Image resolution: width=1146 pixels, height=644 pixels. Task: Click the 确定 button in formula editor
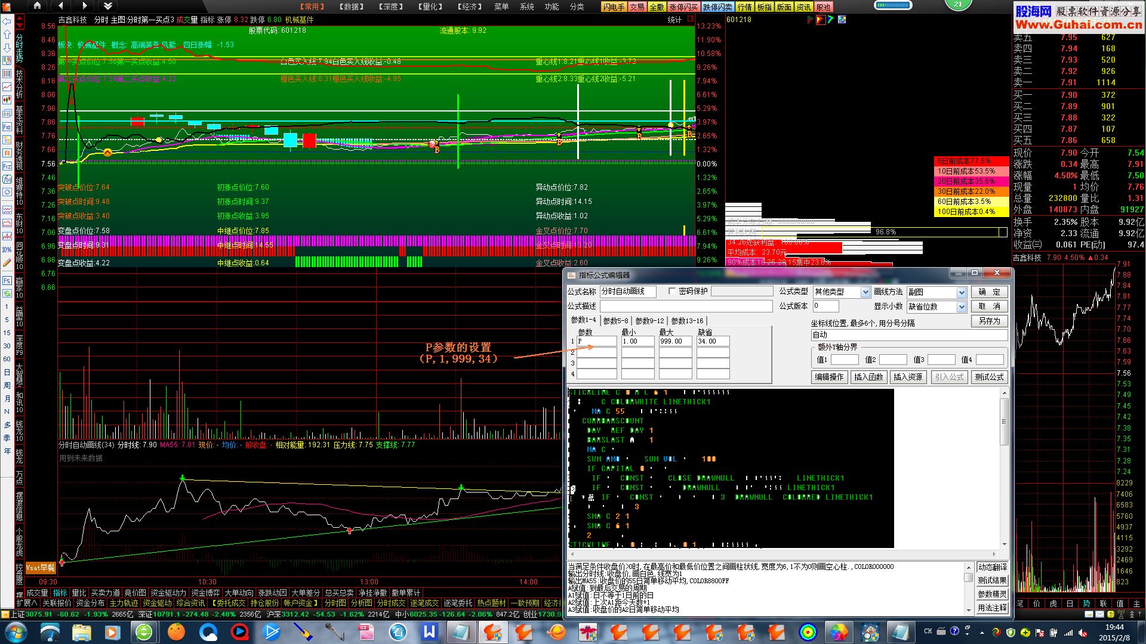point(989,292)
